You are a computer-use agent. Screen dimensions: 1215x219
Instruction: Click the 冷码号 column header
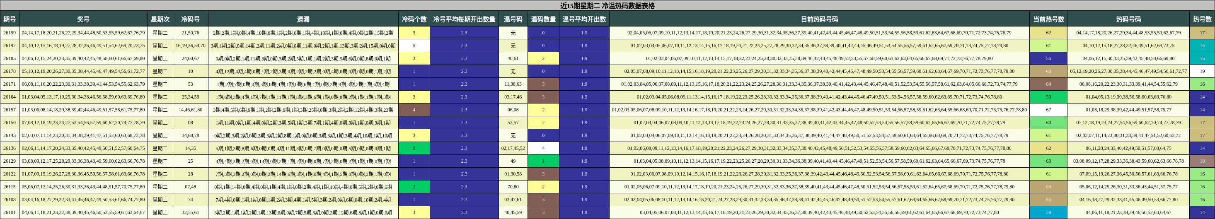[190, 19]
